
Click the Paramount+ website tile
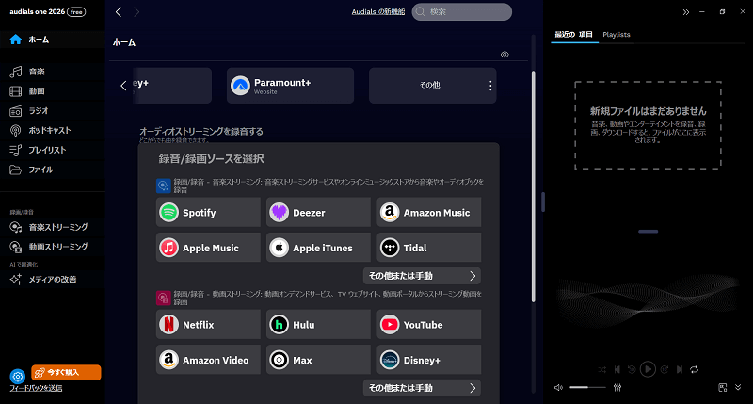[x=290, y=85]
